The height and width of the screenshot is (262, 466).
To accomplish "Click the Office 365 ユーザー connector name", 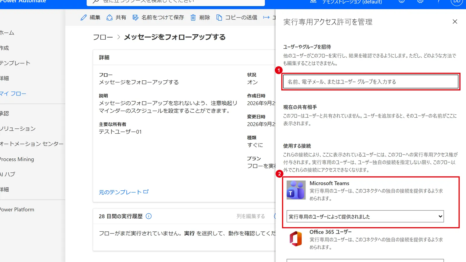I will pyautogui.click(x=331, y=232).
